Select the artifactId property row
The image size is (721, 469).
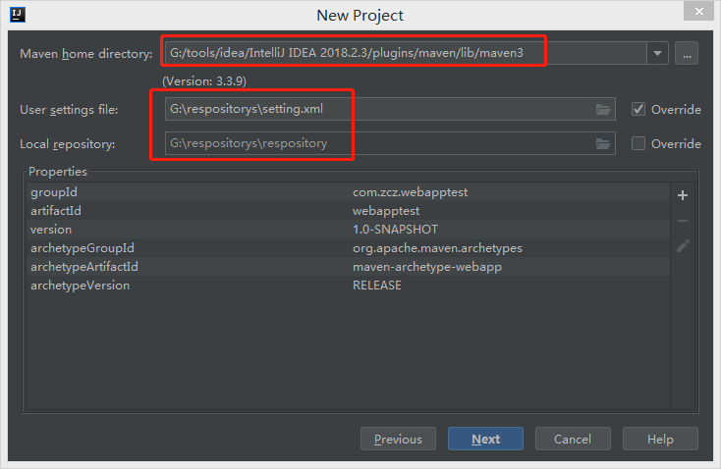click(348, 211)
